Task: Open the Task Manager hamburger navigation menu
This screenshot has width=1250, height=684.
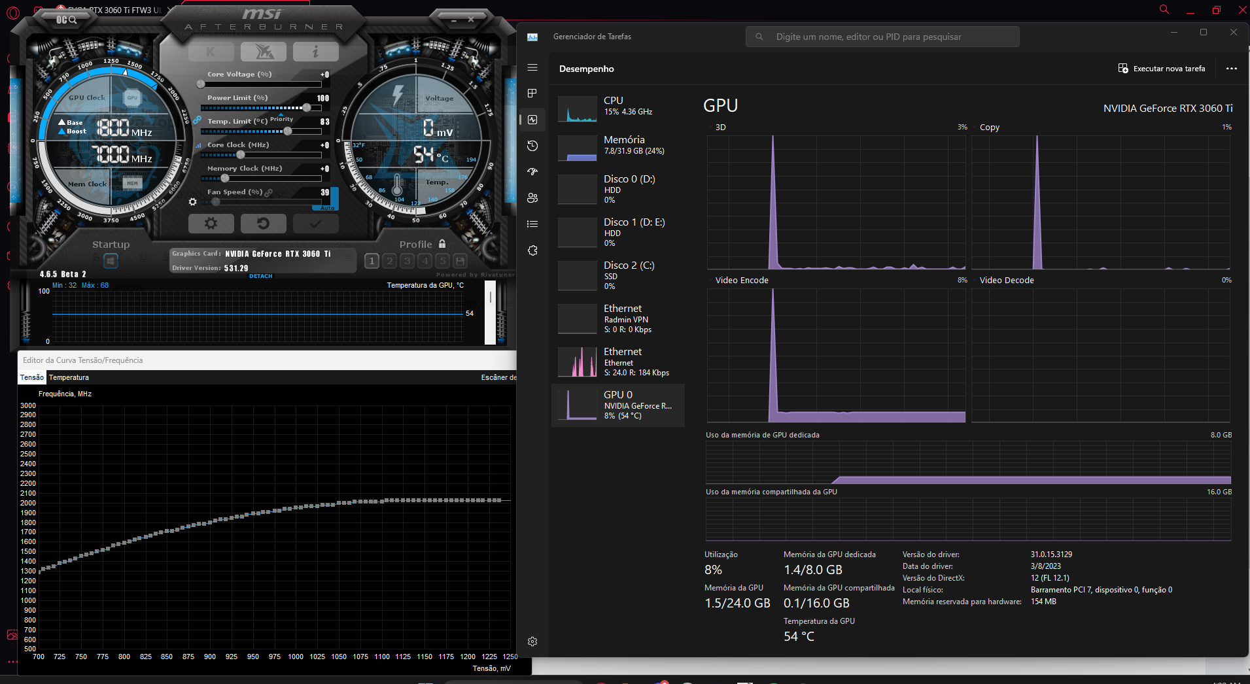Action: (532, 67)
